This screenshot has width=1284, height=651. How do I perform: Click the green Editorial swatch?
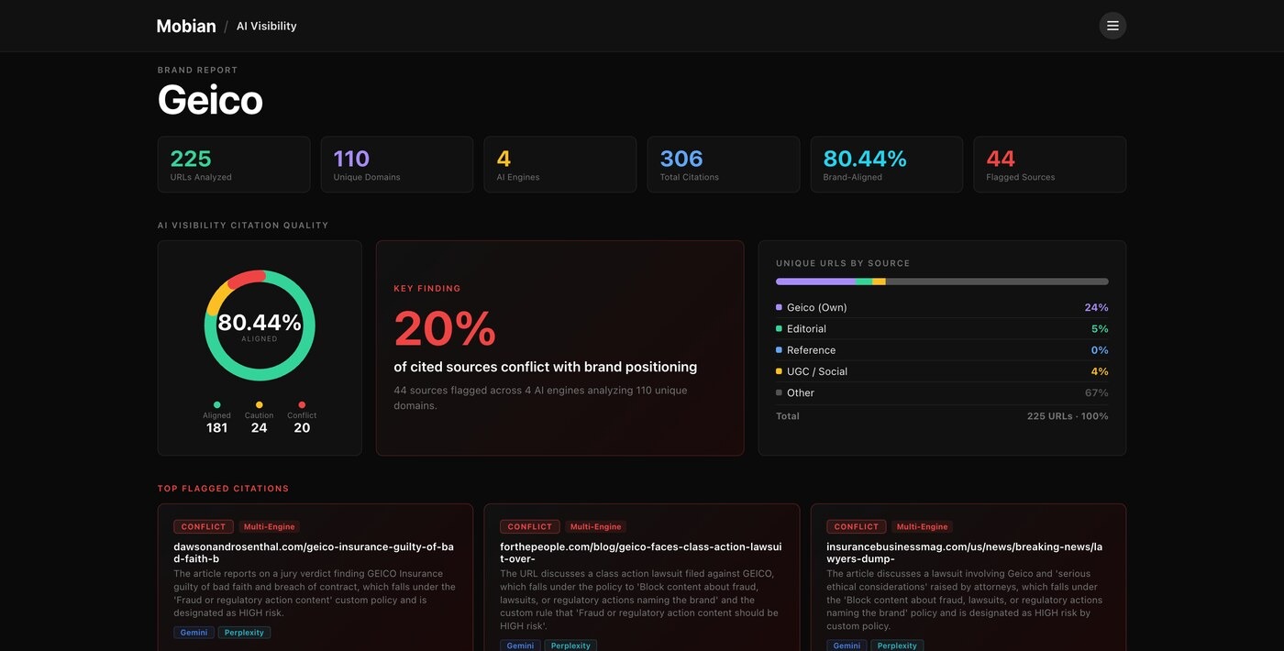pos(779,328)
